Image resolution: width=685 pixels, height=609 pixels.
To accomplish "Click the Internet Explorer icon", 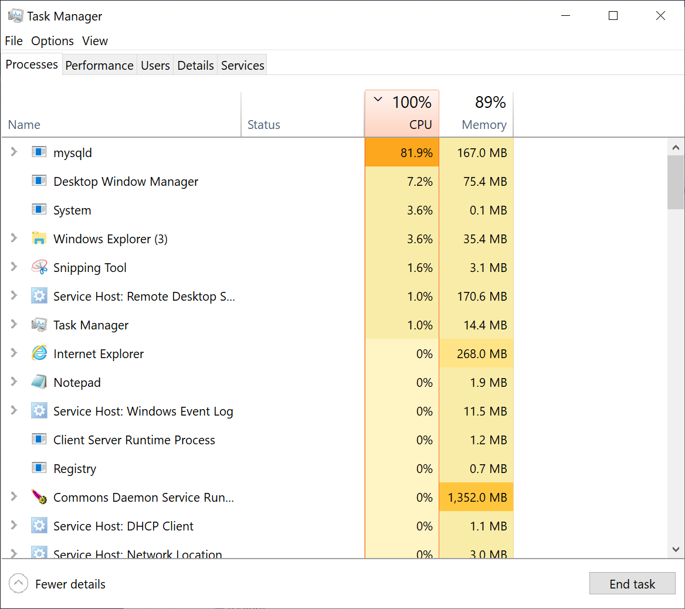I will [x=39, y=353].
